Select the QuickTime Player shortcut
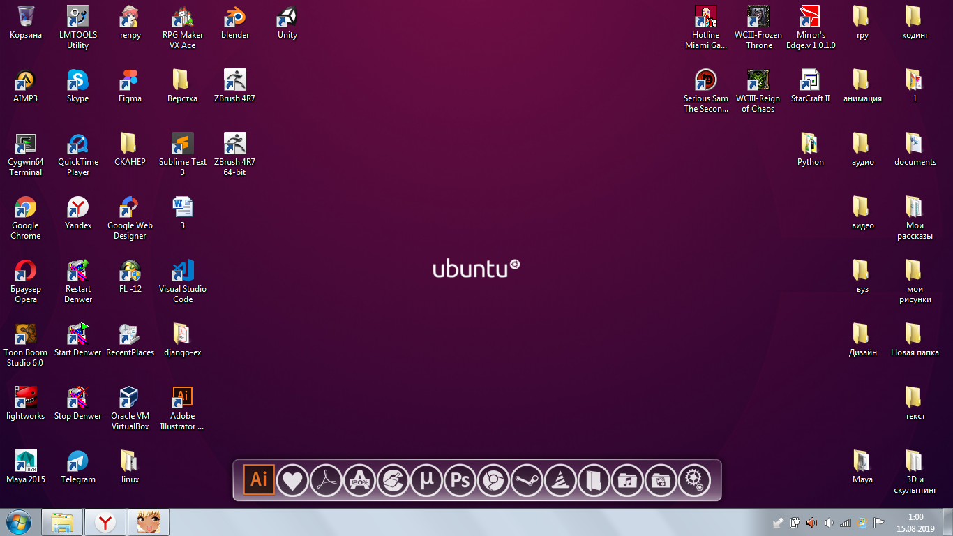The width and height of the screenshot is (953, 536). coord(77,154)
